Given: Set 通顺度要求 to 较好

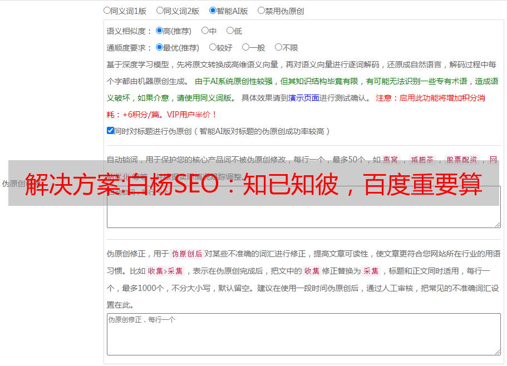Looking at the screenshot, I should [x=213, y=47].
